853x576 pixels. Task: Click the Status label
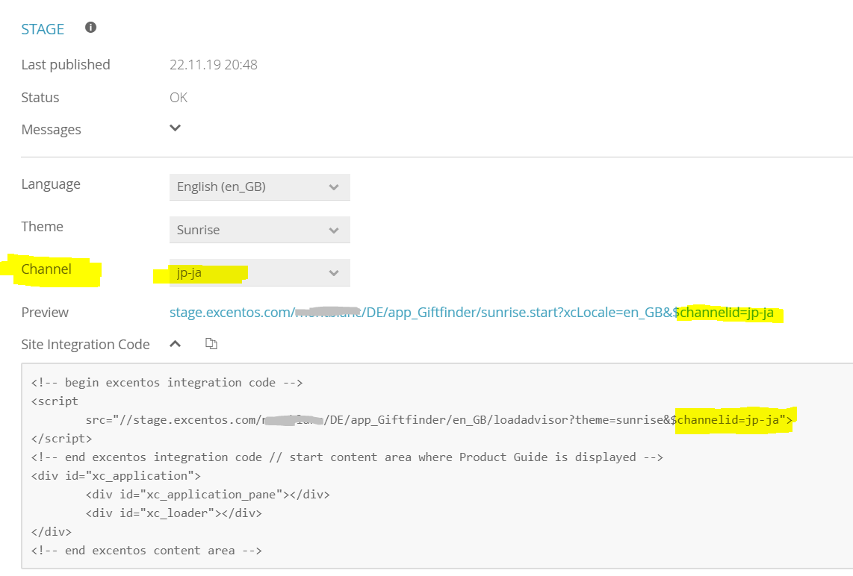(x=40, y=97)
